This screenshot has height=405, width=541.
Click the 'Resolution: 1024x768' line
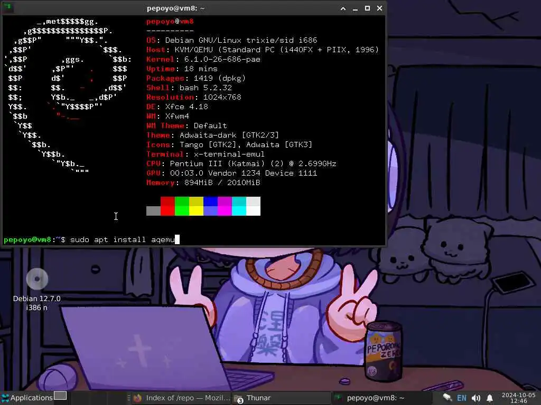pos(194,97)
